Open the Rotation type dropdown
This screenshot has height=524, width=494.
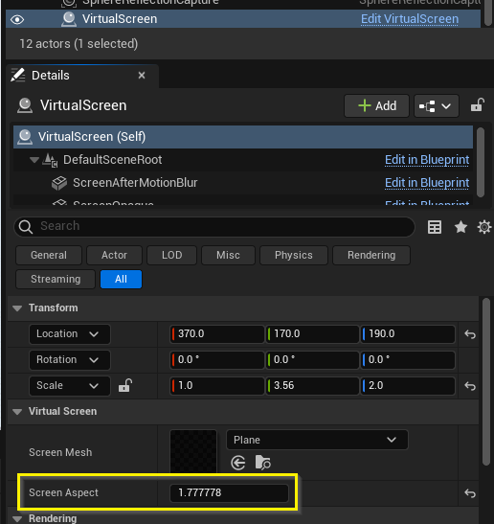pyautogui.click(x=70, y=360)
